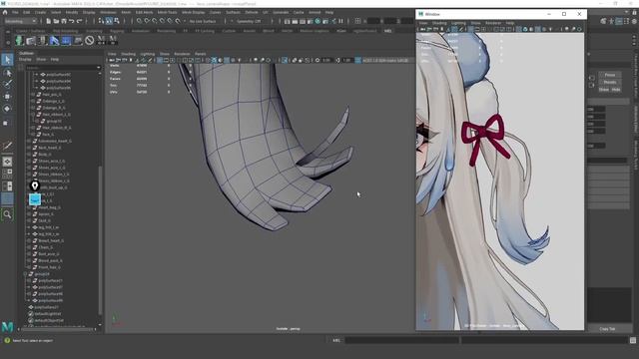Toggle isolate select in main panel
639x359 pixels.
[x=285, y=60]
